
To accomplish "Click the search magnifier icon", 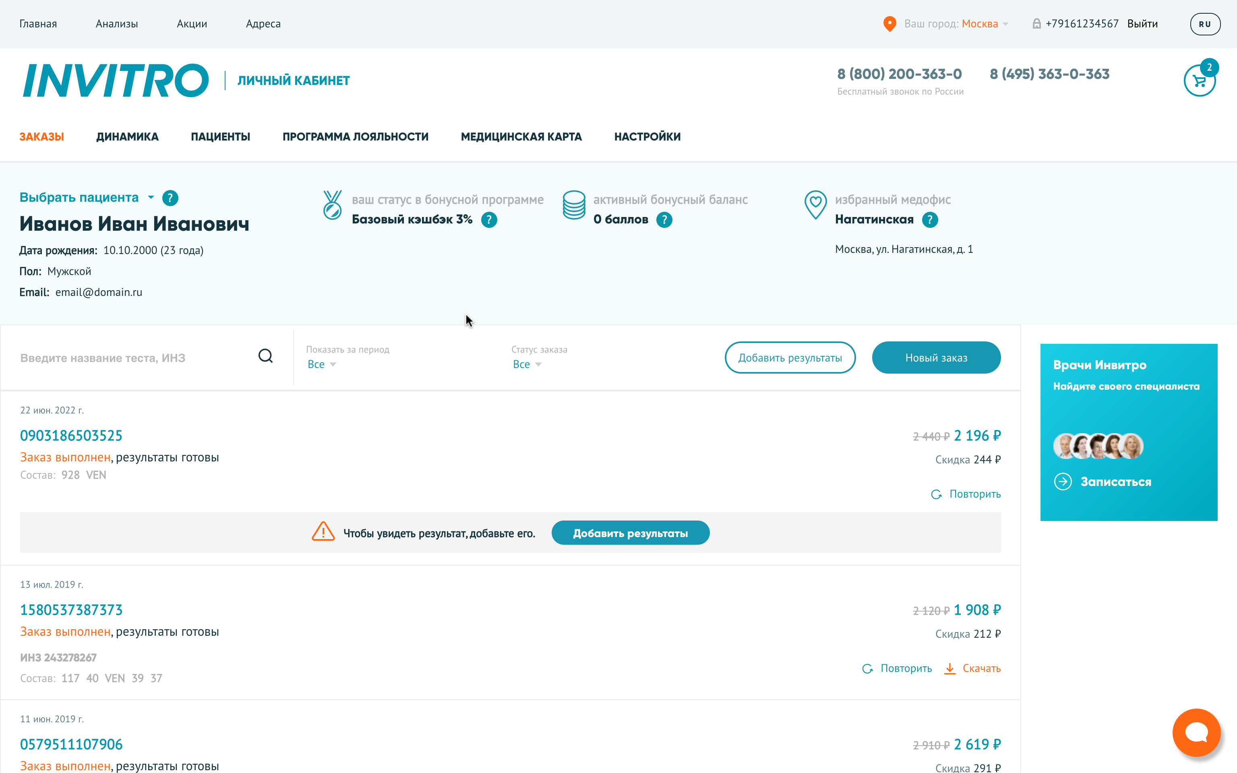I will point(265,356).
